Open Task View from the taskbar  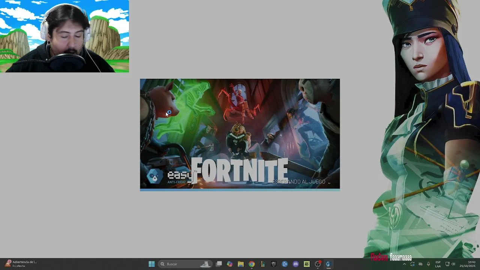(219, 264)
